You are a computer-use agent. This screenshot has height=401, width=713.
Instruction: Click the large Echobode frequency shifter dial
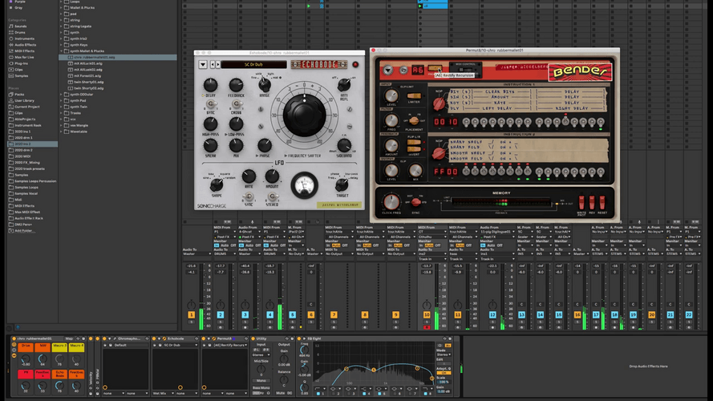click(304, 115)
